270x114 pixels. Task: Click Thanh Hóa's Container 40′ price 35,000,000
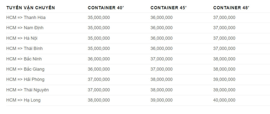[x=99, y=18]
